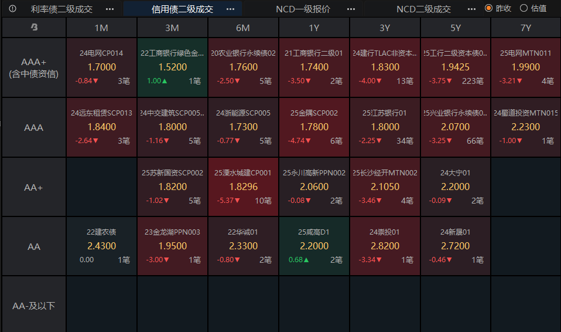The height and width of the screenshot is (332, 561).
Task: Click the 1Y column header
Action: coord(314,28)
